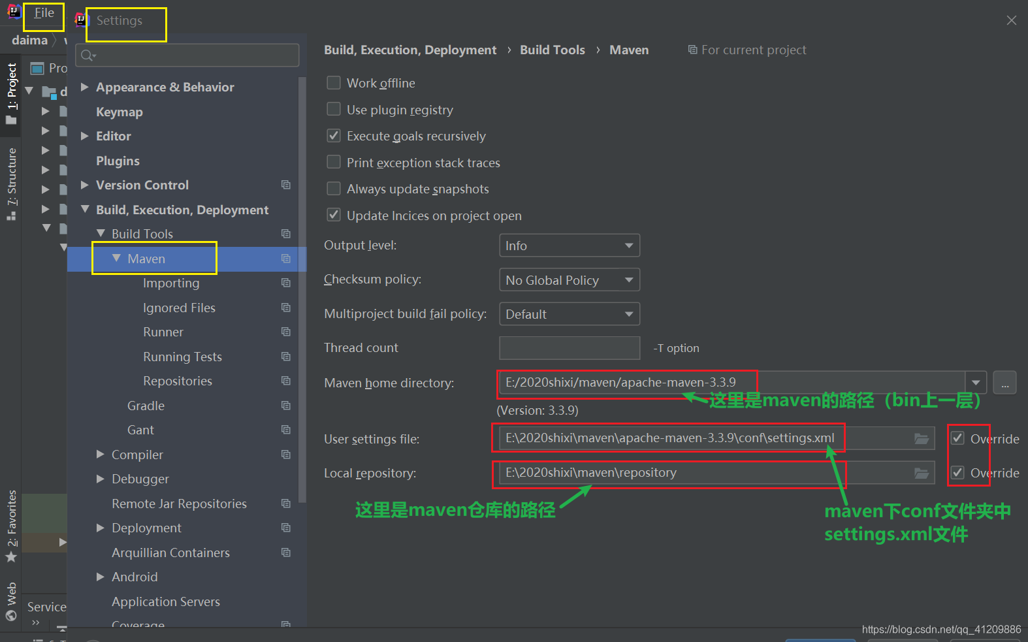This screenshot has width=1028, height=642.
Task: Click project-level icon next to Running Tests
Action: coord(286,357)
